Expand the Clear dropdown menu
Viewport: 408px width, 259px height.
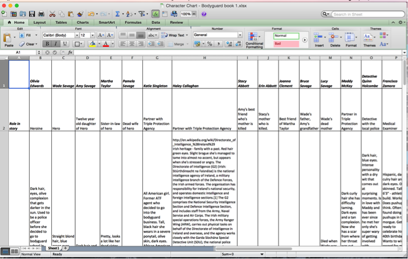pyautogui.click(x=36, y=44)
